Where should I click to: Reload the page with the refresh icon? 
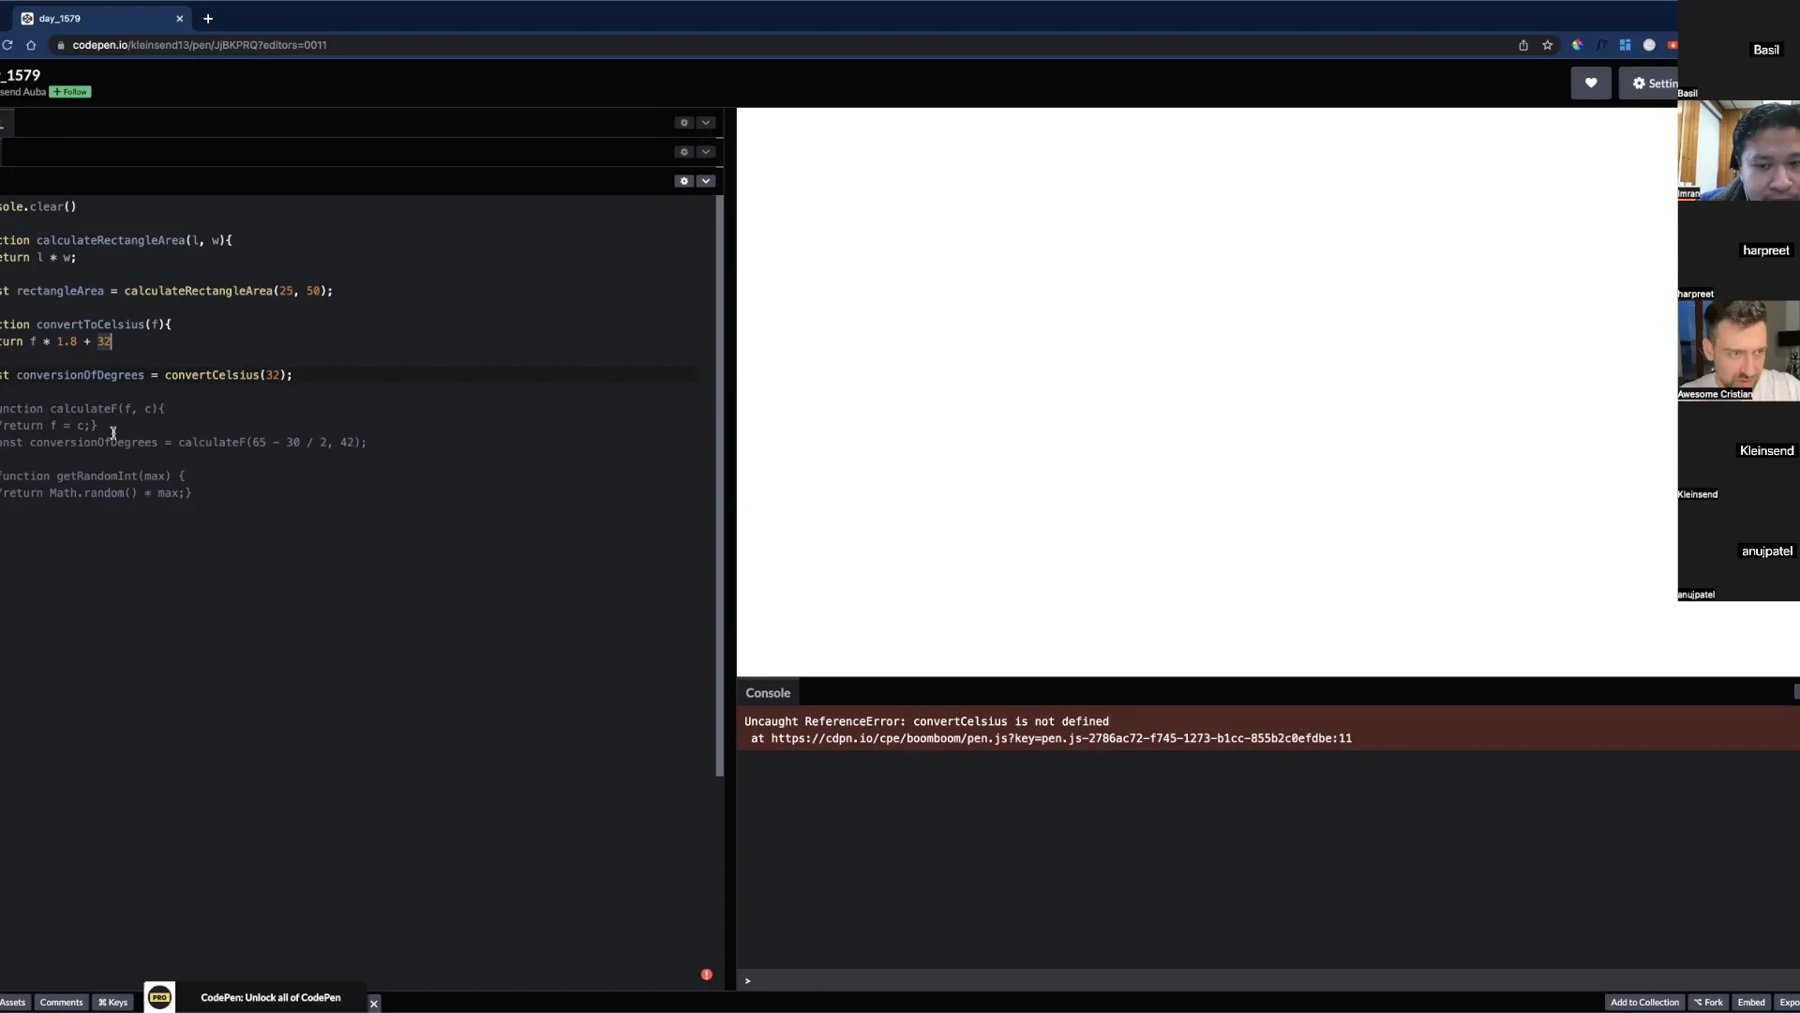[7, 45]
